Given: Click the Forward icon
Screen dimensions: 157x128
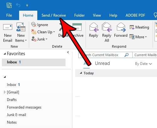Looking at the screenshot, I should pyautogui.click(x=121, y=27).
